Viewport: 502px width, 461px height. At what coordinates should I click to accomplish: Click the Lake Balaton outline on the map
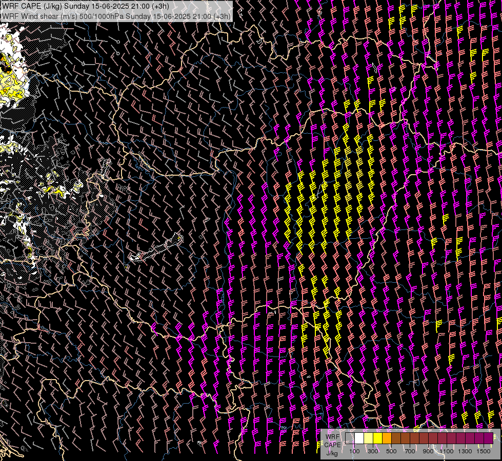(156, 247)
